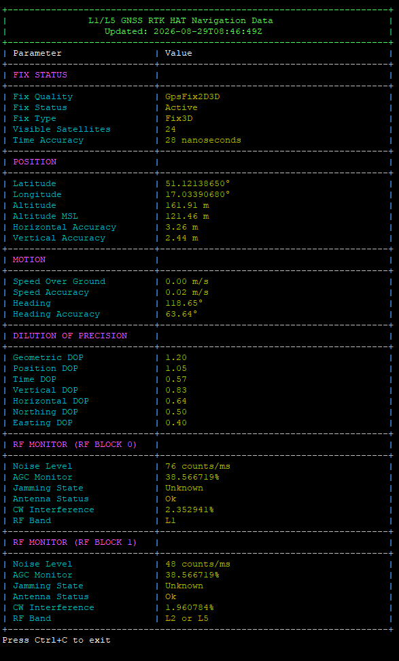Click the RF Band value 'L1'
The image size is (399, 661).
tap(171, 520)
